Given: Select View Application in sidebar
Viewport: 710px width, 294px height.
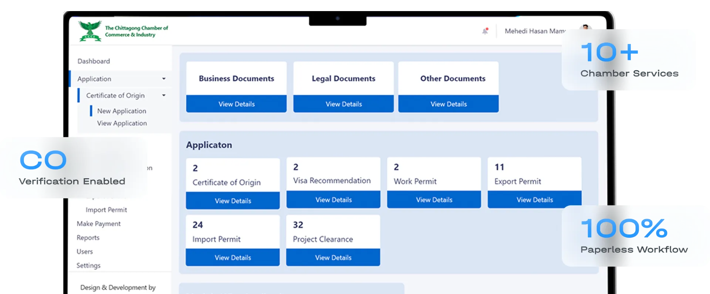Looking at the screenshot, I should pyautogui.click(x=122, y=123).
